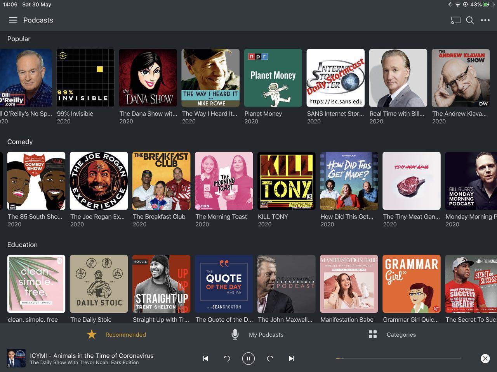Open The Way I Heard It cover
Viewport: 497px width, 372px height.
(x=210, y=78)
